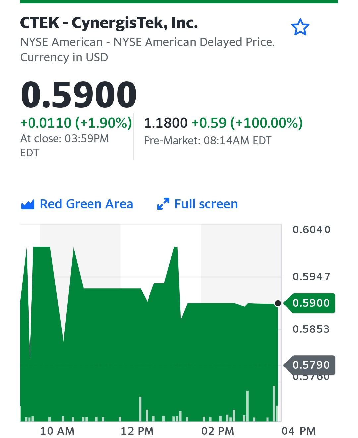Viewport: 358px width, 438px height.
Task: Click the 0.5947 y-axis label
Action: [312, 277]
